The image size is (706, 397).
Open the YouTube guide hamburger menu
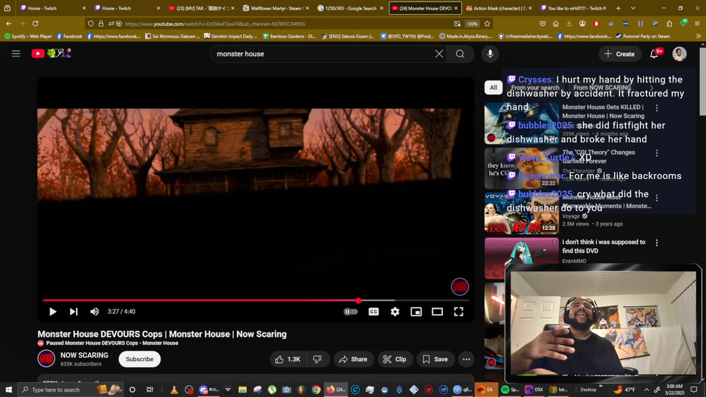click(x=16, y=53)
